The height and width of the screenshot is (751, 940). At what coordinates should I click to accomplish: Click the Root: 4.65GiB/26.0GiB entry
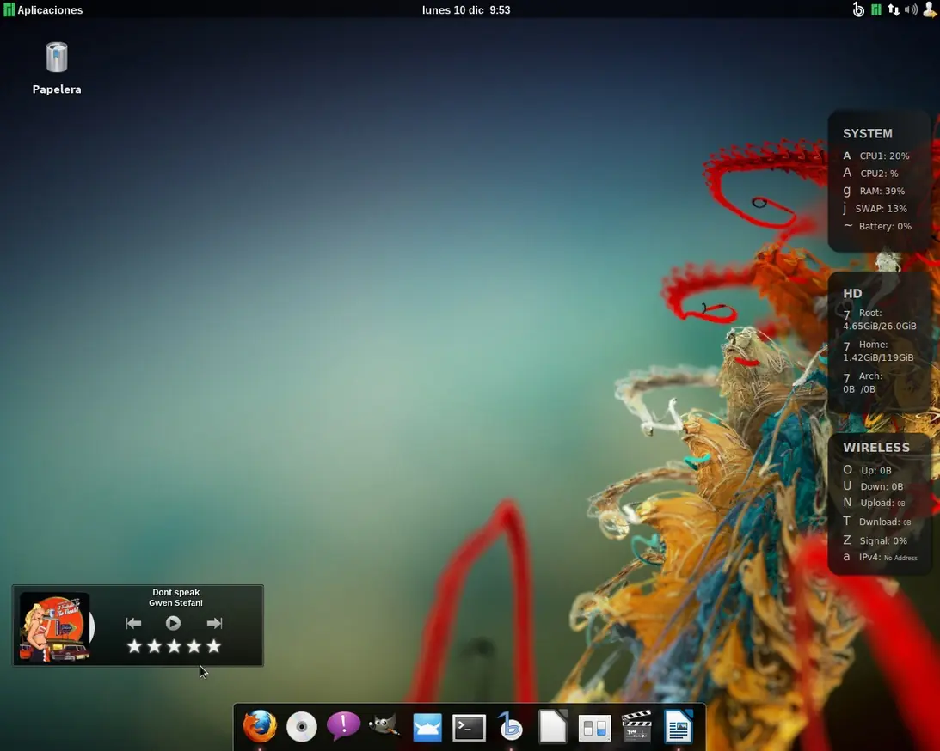(880, 320)
